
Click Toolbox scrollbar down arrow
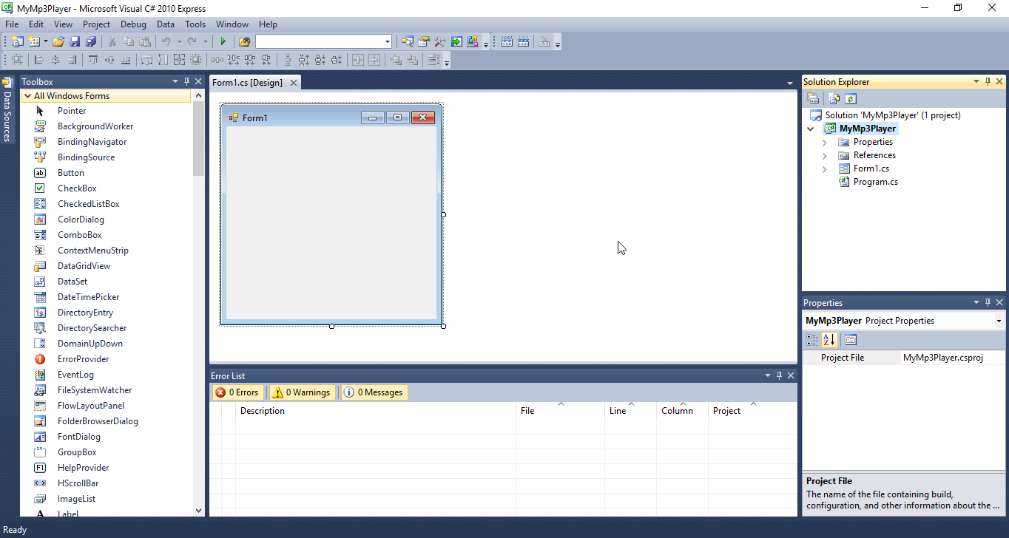pyautogui.click(x=198, y=510)
